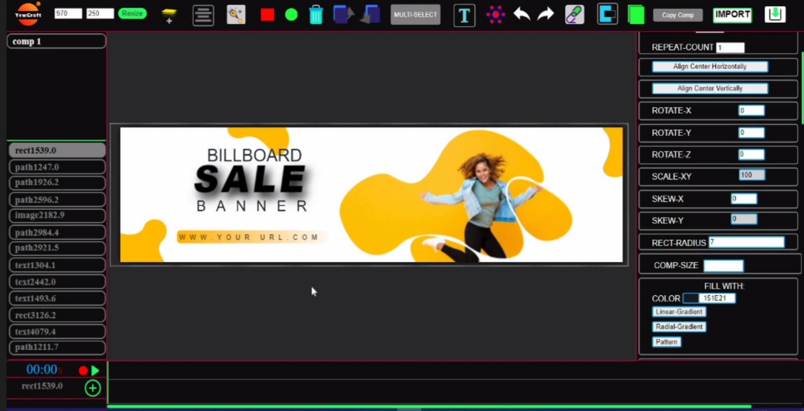The height and width of the screenshot is (411, 804).
Task: Delete the selected layer with the trash icon
Action: click(316, 15)
